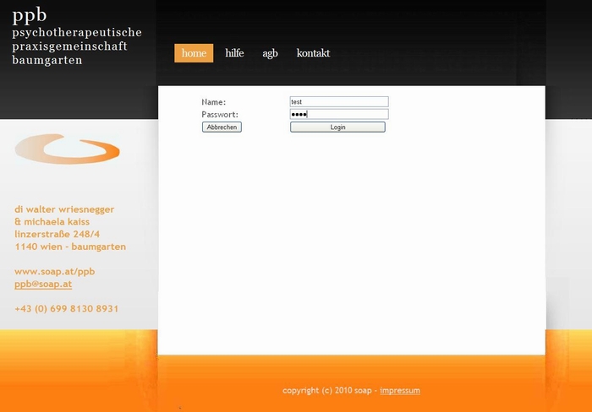Go to the hilfe page
Viewport: 592px width, 412px height.
[234, 53]
